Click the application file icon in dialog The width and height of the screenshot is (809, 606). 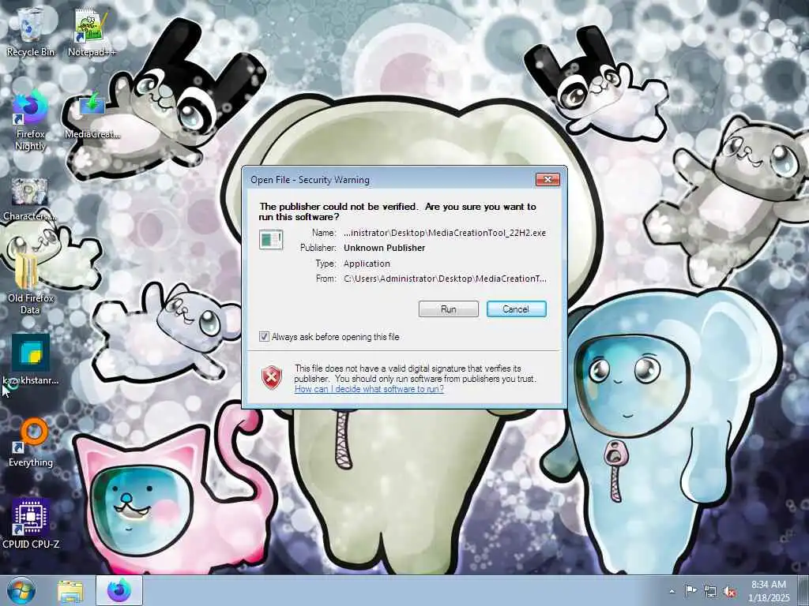[x=271, y=240]
